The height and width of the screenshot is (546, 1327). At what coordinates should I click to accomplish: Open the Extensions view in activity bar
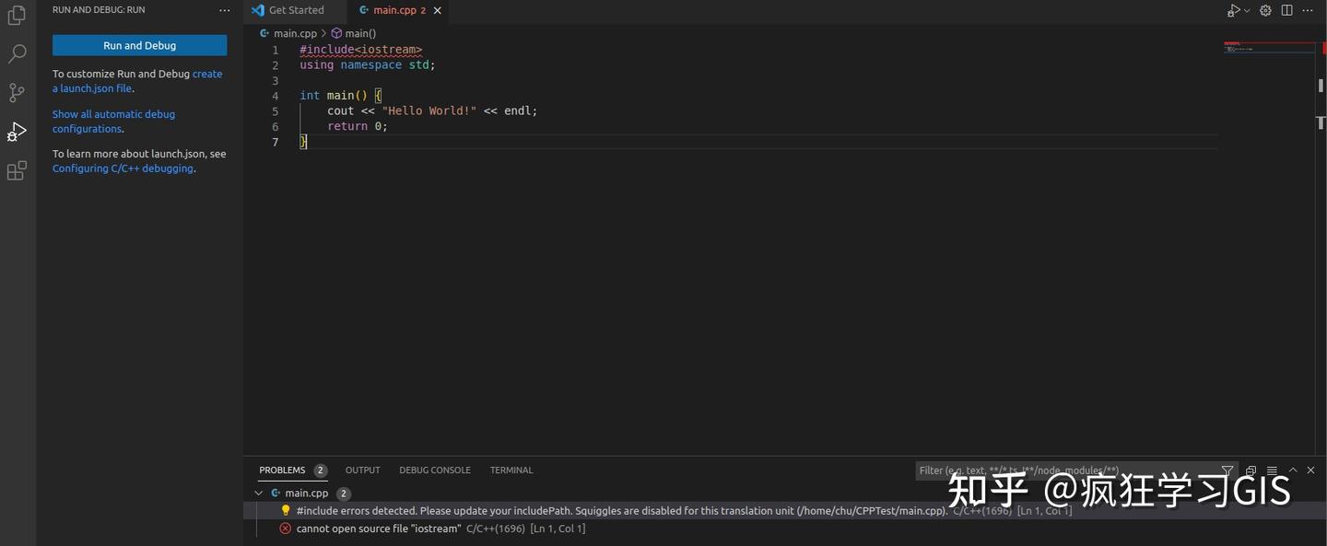pyautogui.click(x=17, y=171)
